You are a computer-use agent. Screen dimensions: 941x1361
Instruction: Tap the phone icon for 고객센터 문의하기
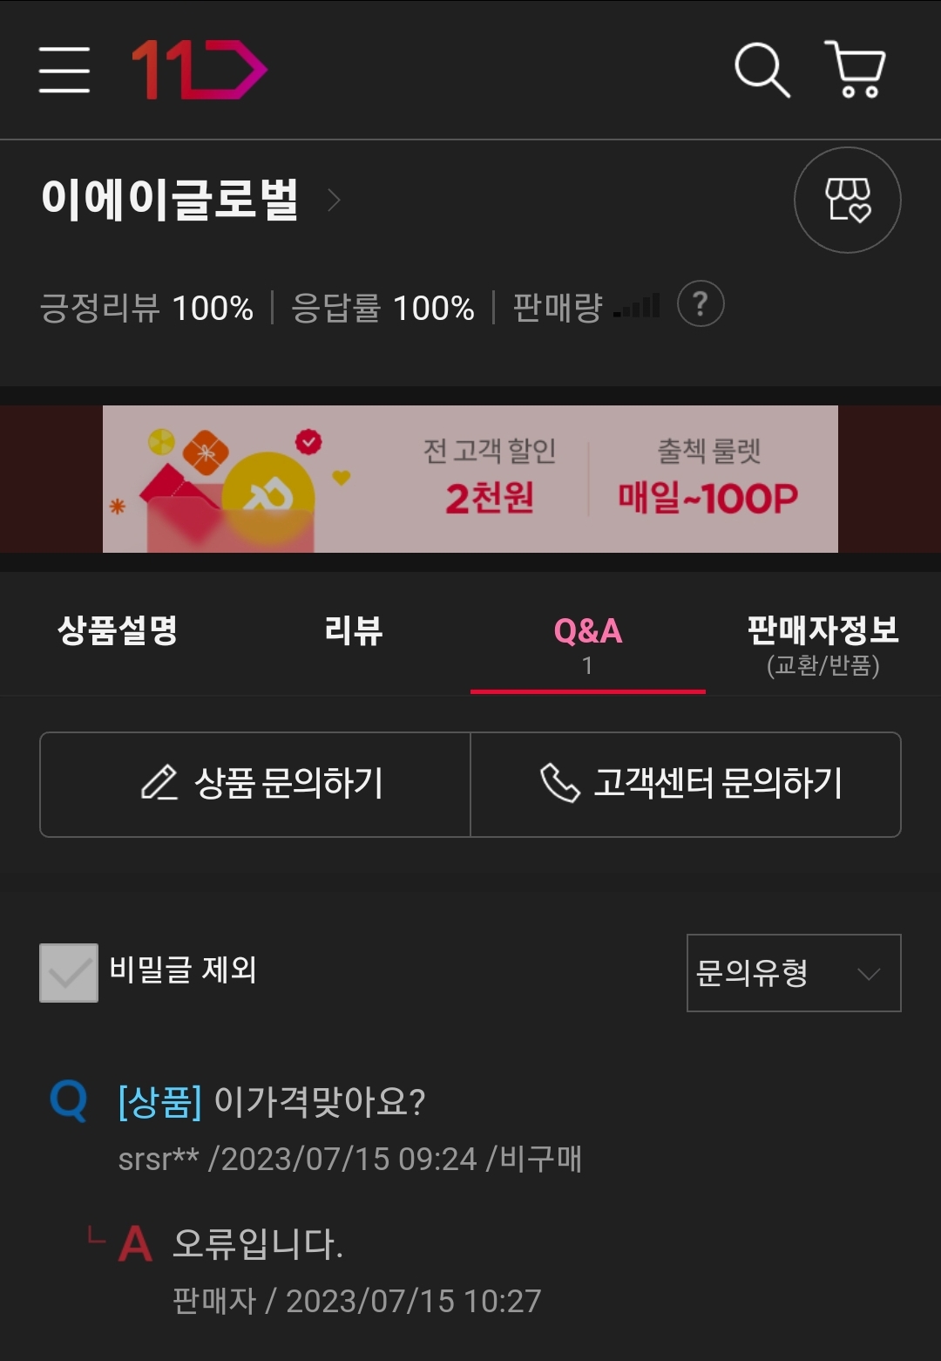pyautogui.click(x=559, y=783)
